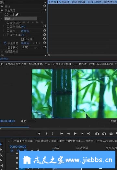
Task: Open mask tracking method wrench settings
Action: pos(42,22)
